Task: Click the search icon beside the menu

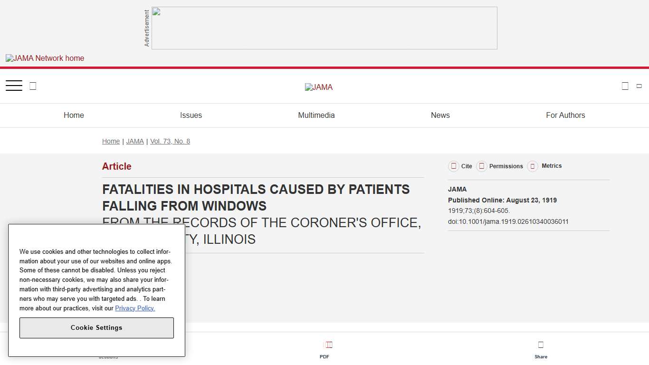Action: tap(32, 86)
